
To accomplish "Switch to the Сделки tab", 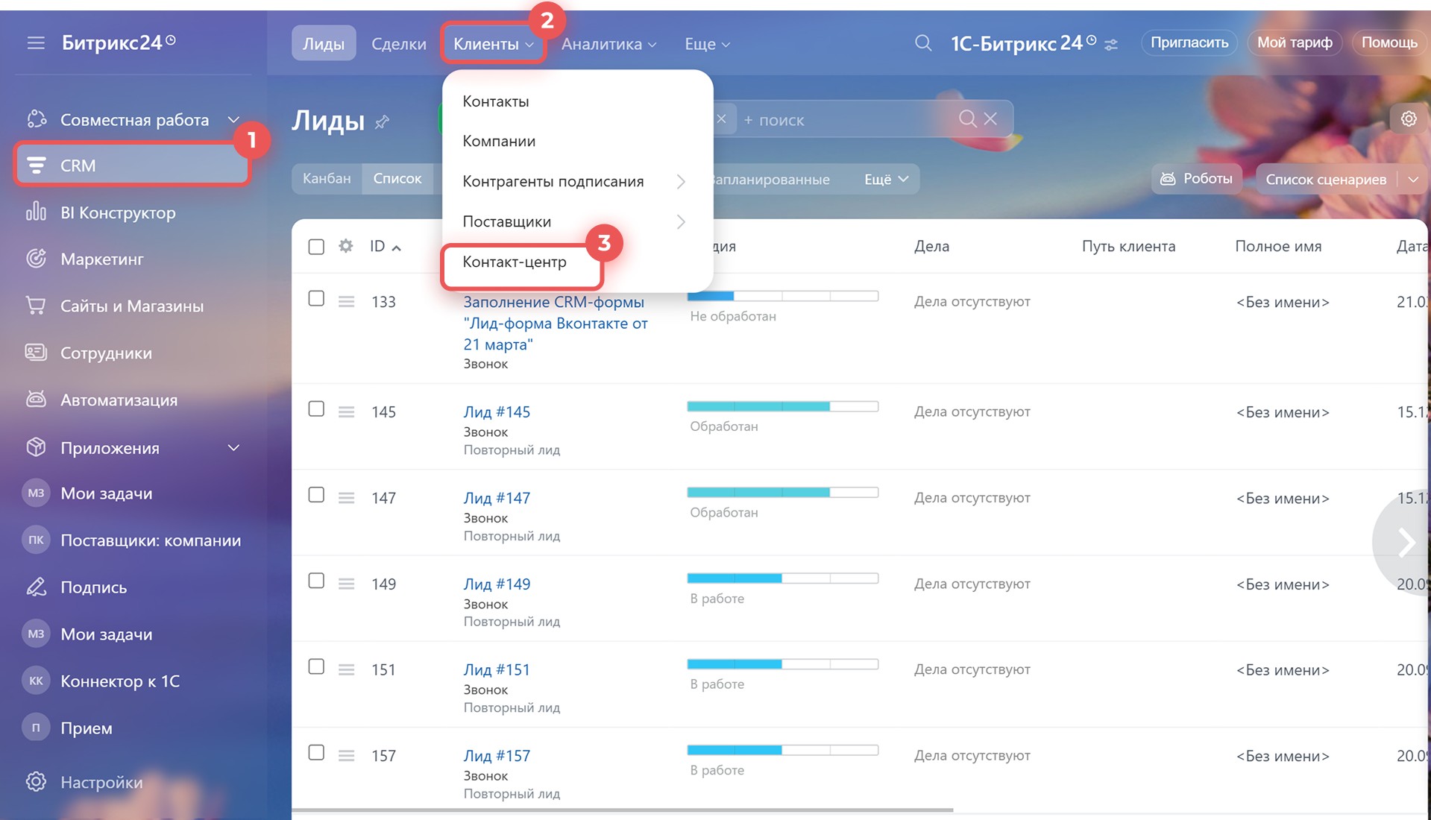I will tap(399, 44).
